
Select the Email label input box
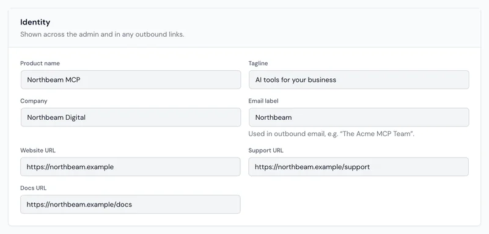coord(359,117)
